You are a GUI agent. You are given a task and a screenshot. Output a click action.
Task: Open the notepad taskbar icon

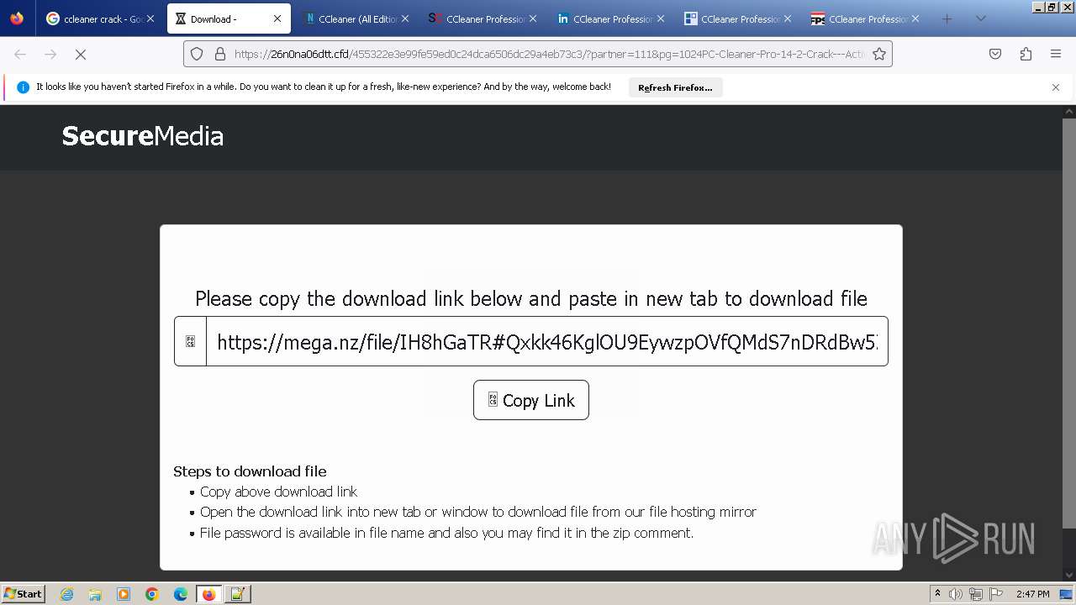(238, 594)
